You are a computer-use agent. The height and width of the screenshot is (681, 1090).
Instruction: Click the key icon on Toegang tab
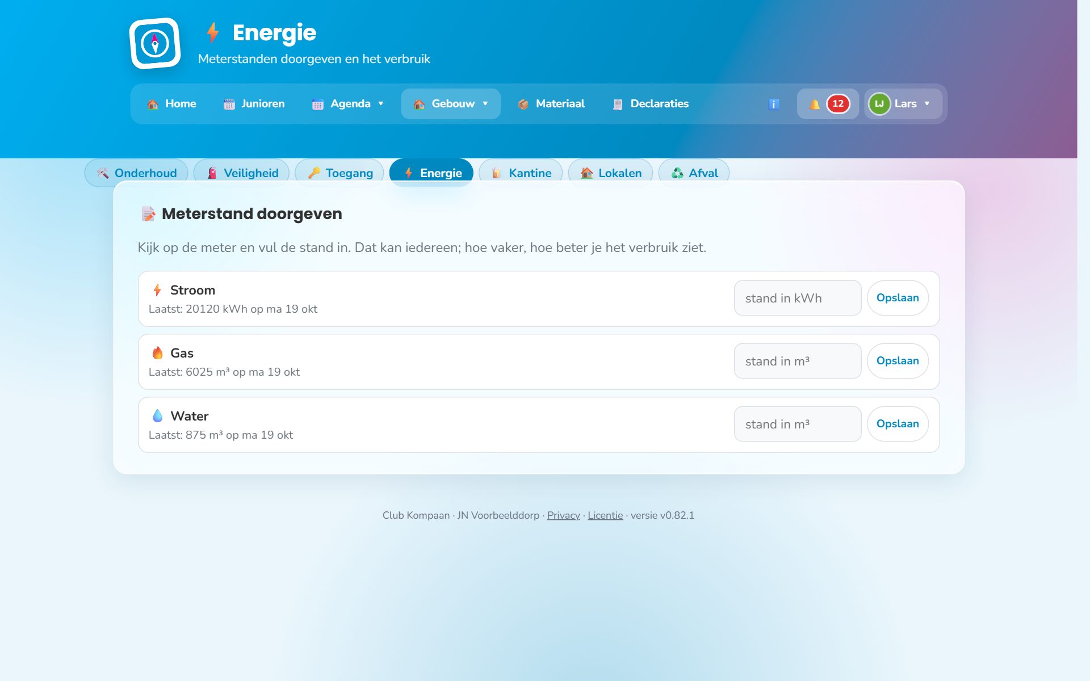(314, 173)
